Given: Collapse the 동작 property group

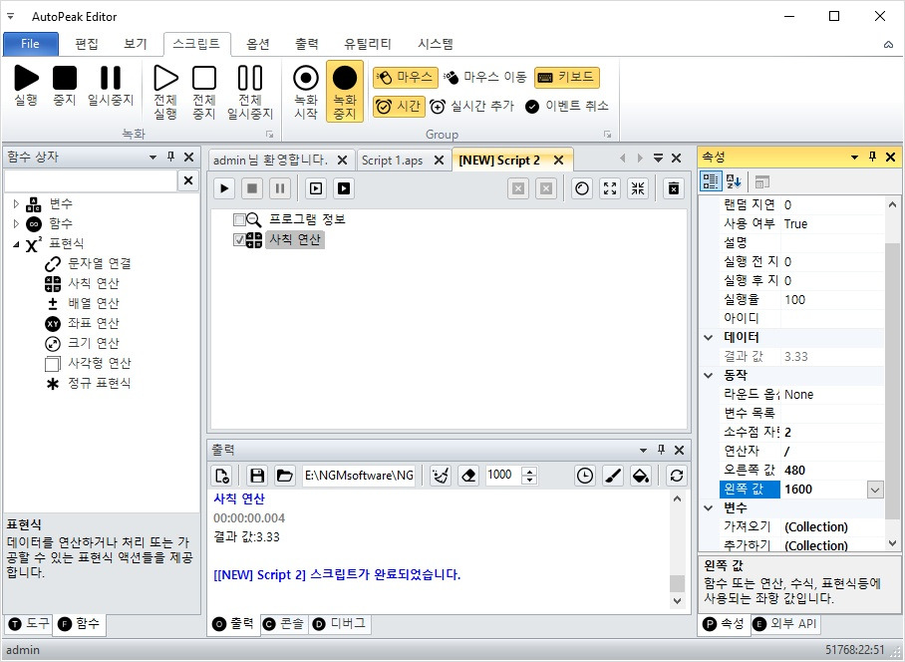Looking at the screenshot, I should tap(709, 376).
